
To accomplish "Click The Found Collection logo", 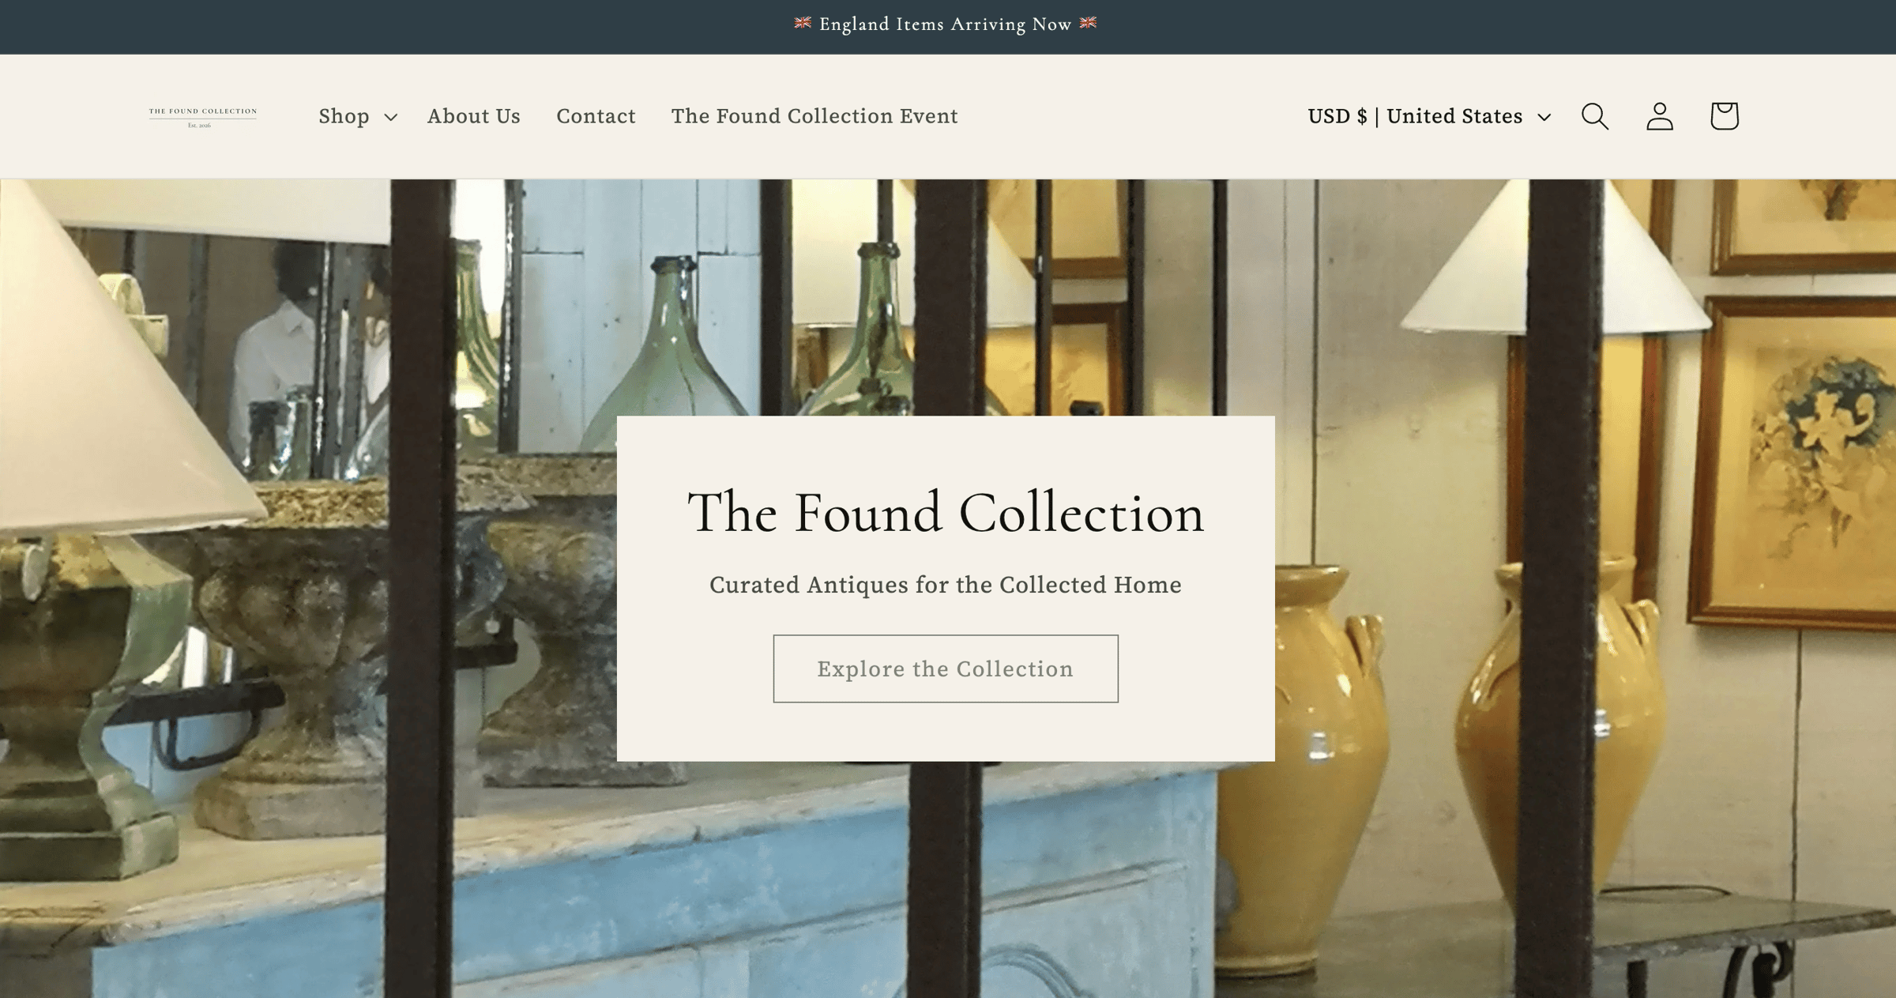I will coord(203,117).
